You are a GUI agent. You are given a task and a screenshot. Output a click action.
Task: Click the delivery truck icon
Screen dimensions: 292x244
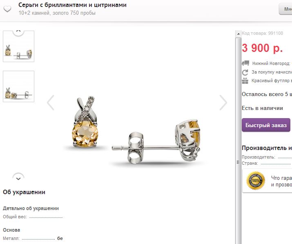click(245, 63)
